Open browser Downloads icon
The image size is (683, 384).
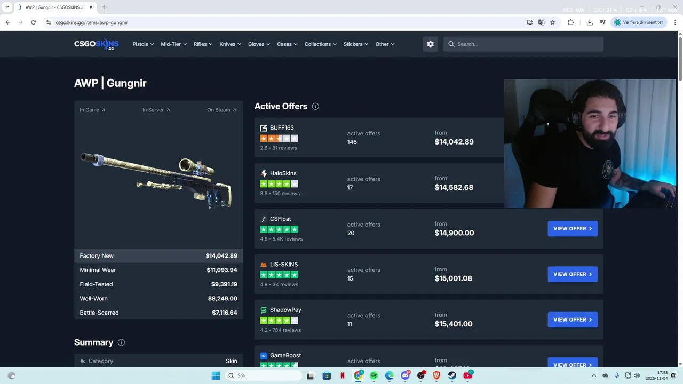coord(590,22)
